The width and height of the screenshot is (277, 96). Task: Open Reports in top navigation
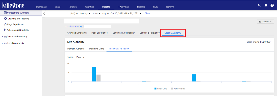click(141, 7)
